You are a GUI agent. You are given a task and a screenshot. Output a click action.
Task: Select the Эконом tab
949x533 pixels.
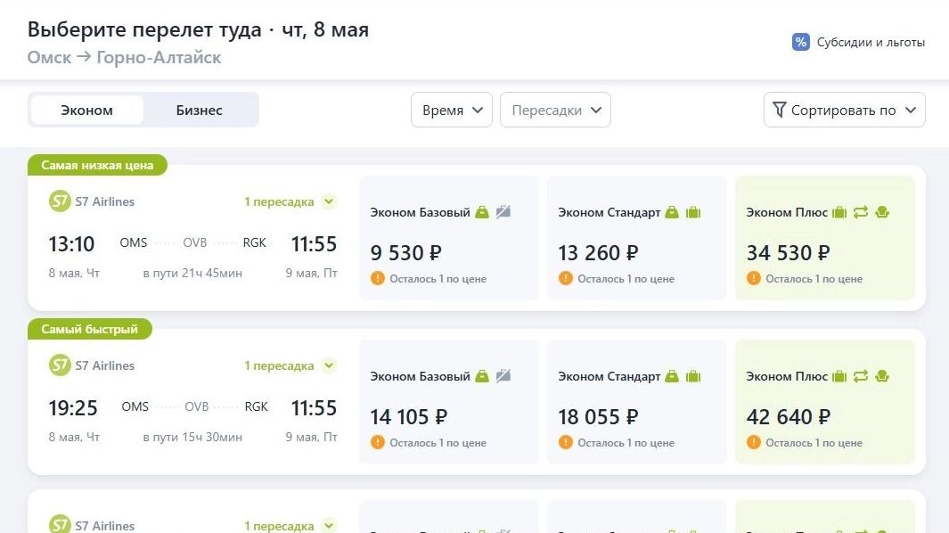[86, 110]
